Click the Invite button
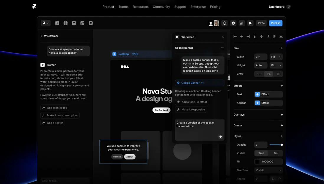 pyautogui.click(x=261, y=23)
